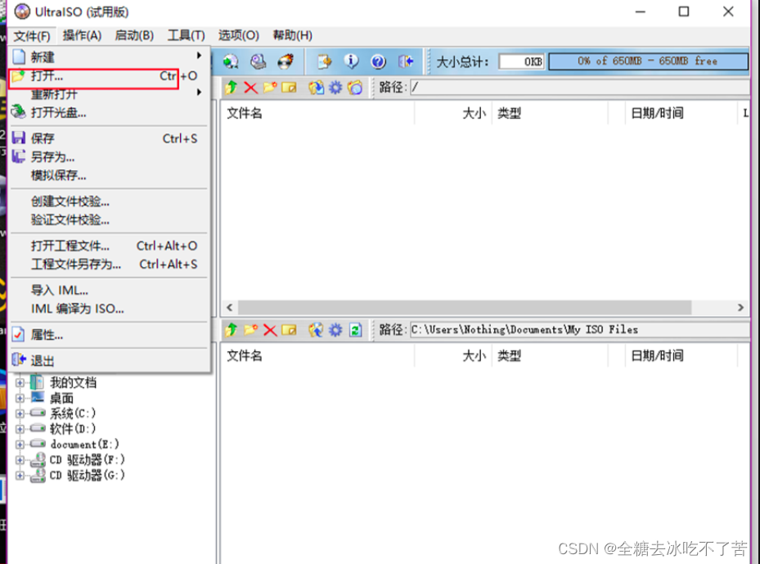Click the up-folder arrow icon beside the local path

click(x=232, y=330)
